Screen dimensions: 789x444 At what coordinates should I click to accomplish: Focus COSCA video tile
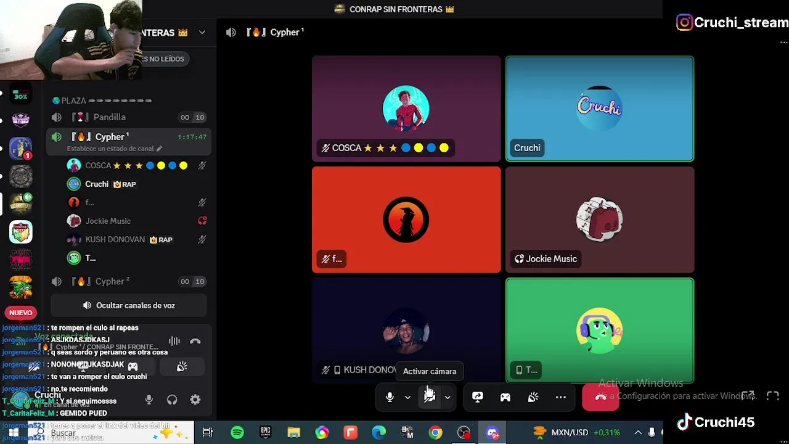406,109
